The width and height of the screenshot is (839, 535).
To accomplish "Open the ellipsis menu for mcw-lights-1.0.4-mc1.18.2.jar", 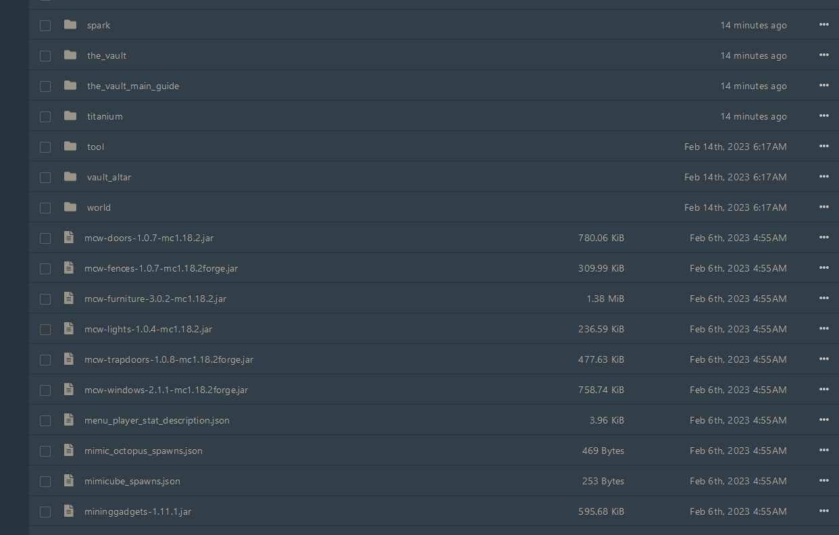I will 823,328.
